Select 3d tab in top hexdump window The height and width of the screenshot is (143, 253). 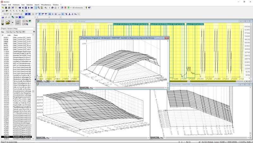[48, 81]
